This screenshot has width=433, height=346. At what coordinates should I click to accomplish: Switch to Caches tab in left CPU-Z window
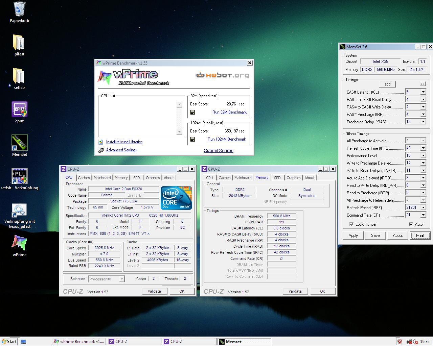(x=84, y=178)
